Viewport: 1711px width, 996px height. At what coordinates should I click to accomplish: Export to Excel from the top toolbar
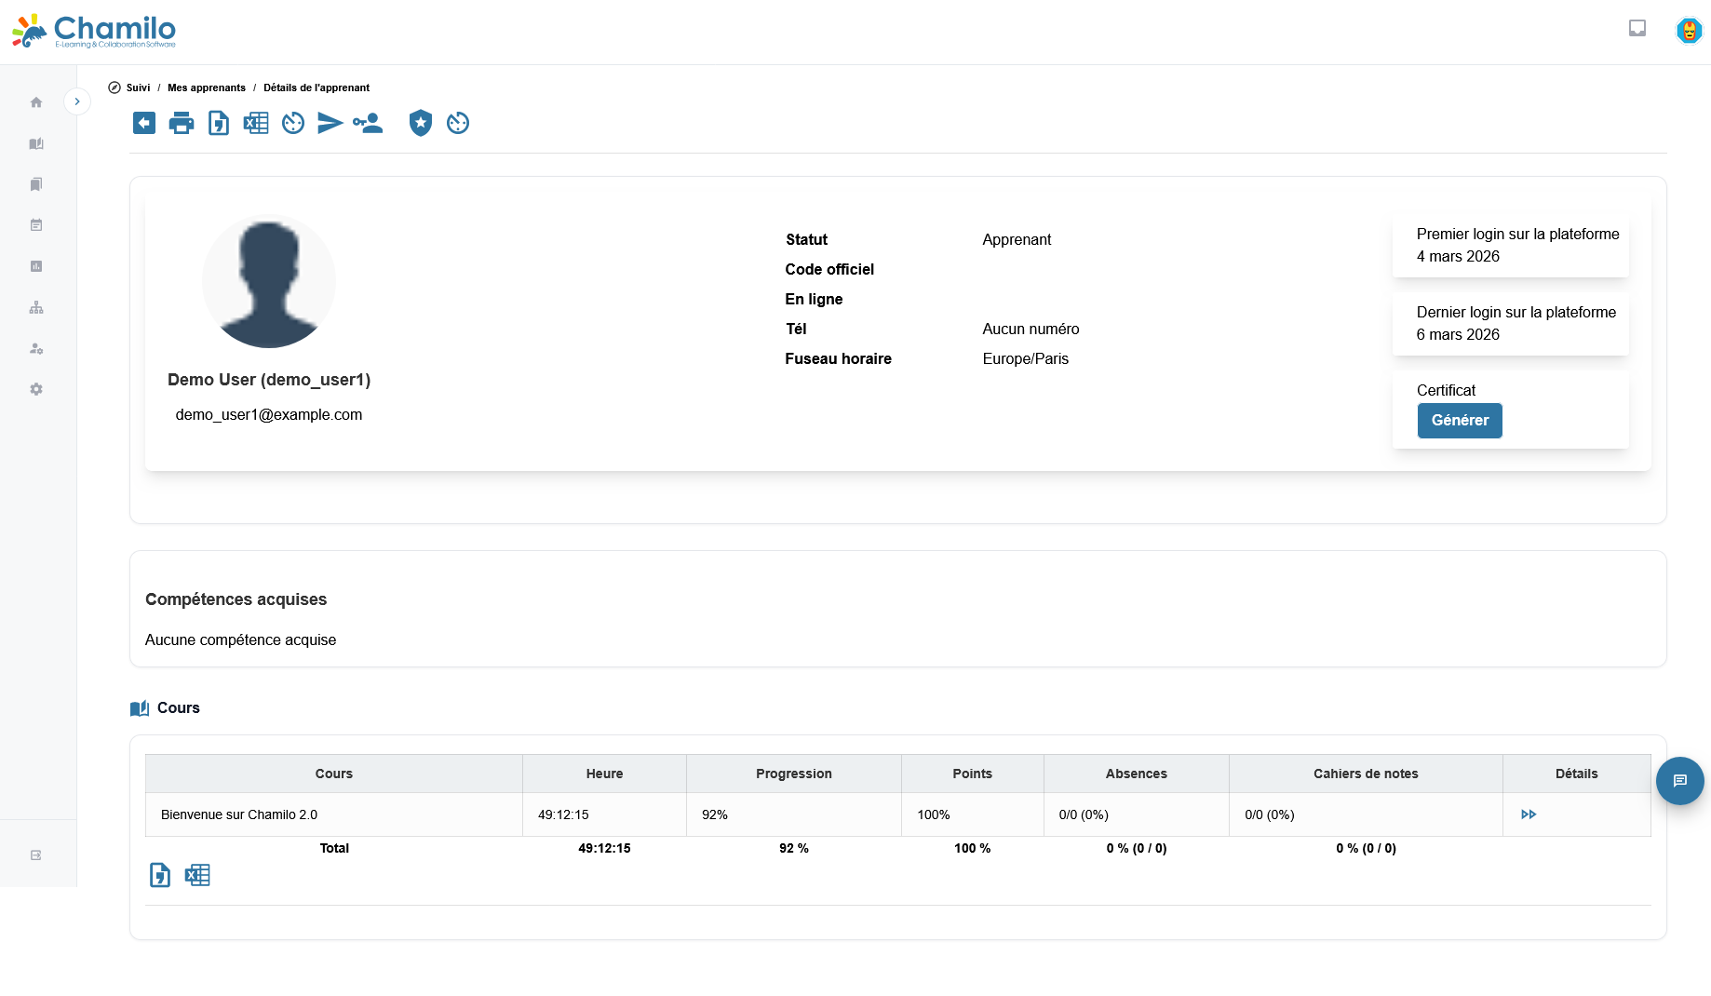(256, 123)
